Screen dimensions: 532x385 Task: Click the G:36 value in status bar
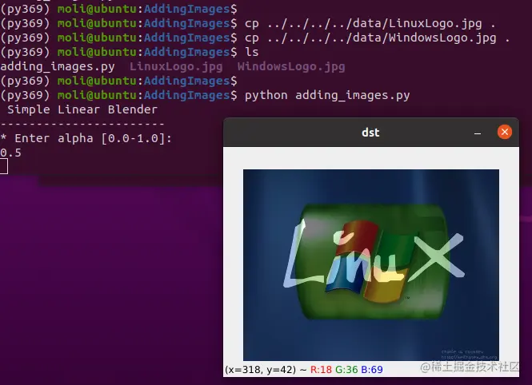click(346, 369)
